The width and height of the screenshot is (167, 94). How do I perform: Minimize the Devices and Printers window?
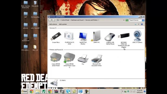[139, 17]
